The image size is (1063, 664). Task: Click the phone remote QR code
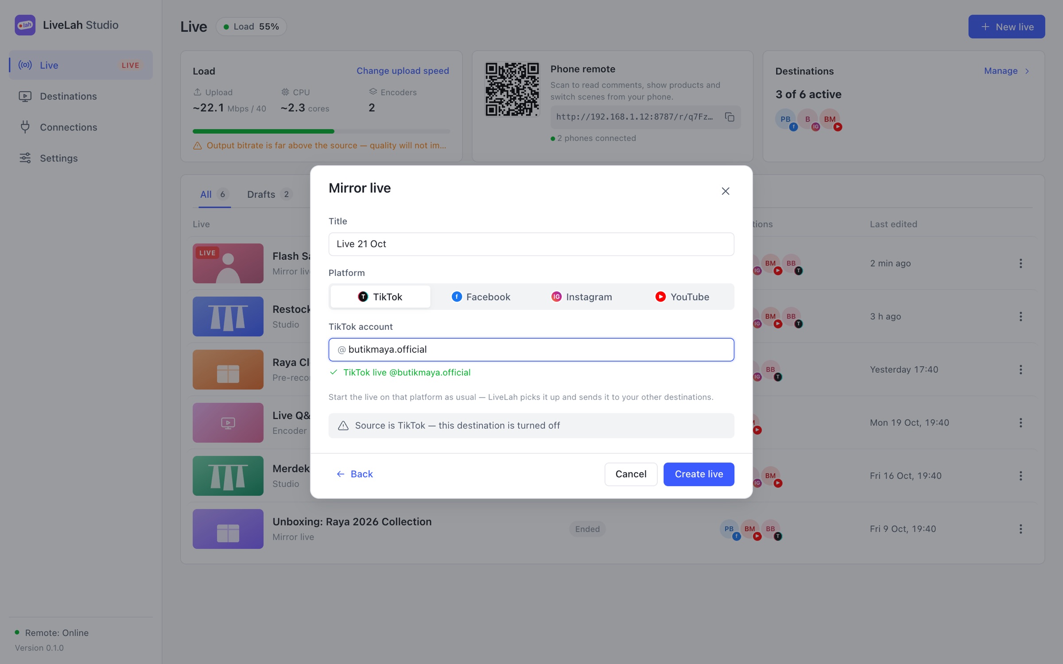point(512,89)
